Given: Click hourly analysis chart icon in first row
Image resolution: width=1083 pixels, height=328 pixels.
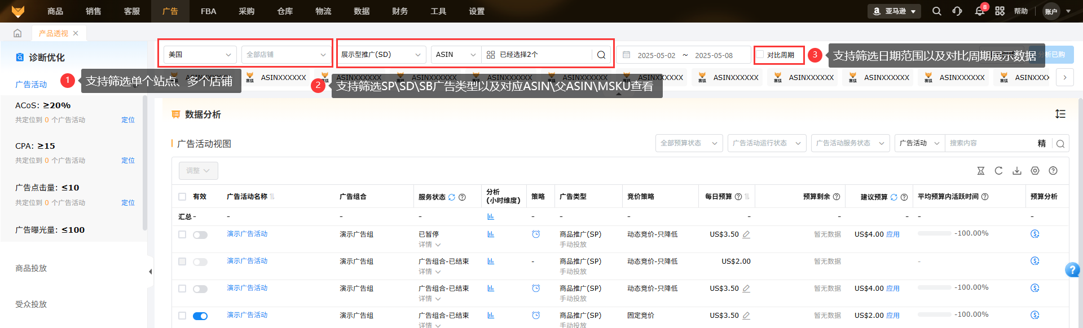Looking at the screenshot, I should [491, 234].
